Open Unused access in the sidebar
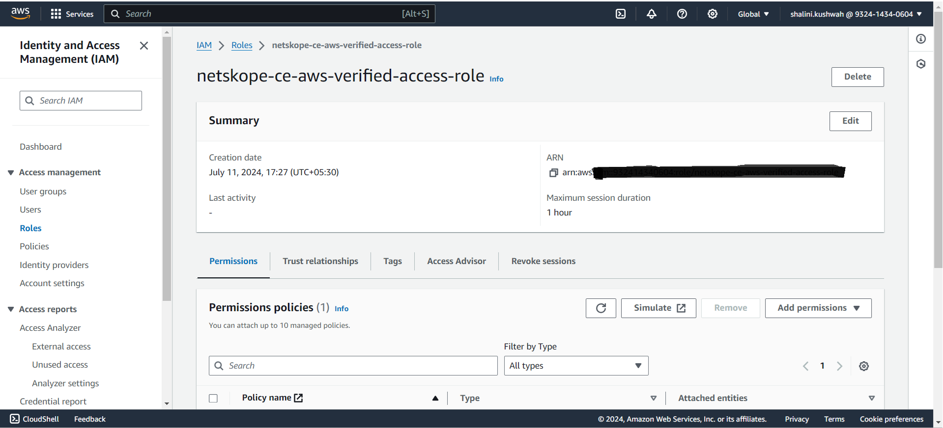The height and width of the screenshot is (428, 943). click(x=60, y=365)
